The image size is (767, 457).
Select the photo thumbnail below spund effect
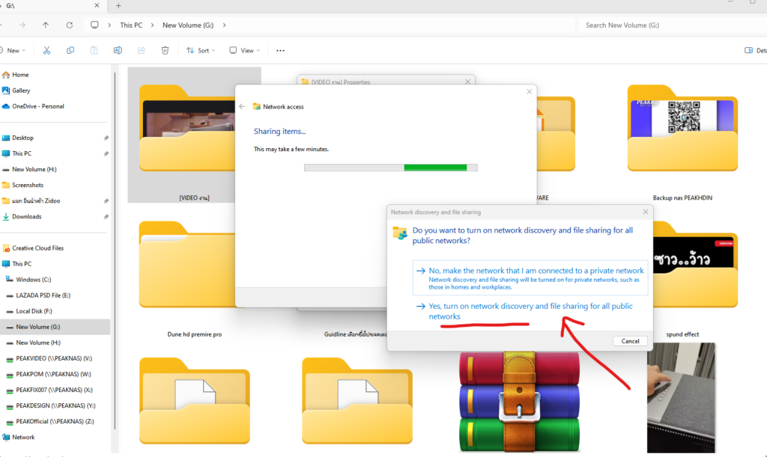pos(681,397)
